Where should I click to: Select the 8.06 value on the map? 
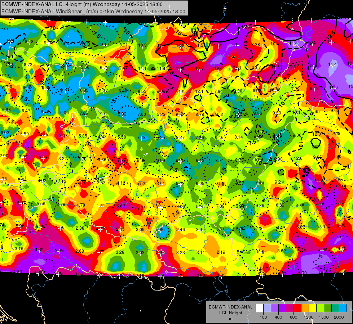[x=181, y=206]
